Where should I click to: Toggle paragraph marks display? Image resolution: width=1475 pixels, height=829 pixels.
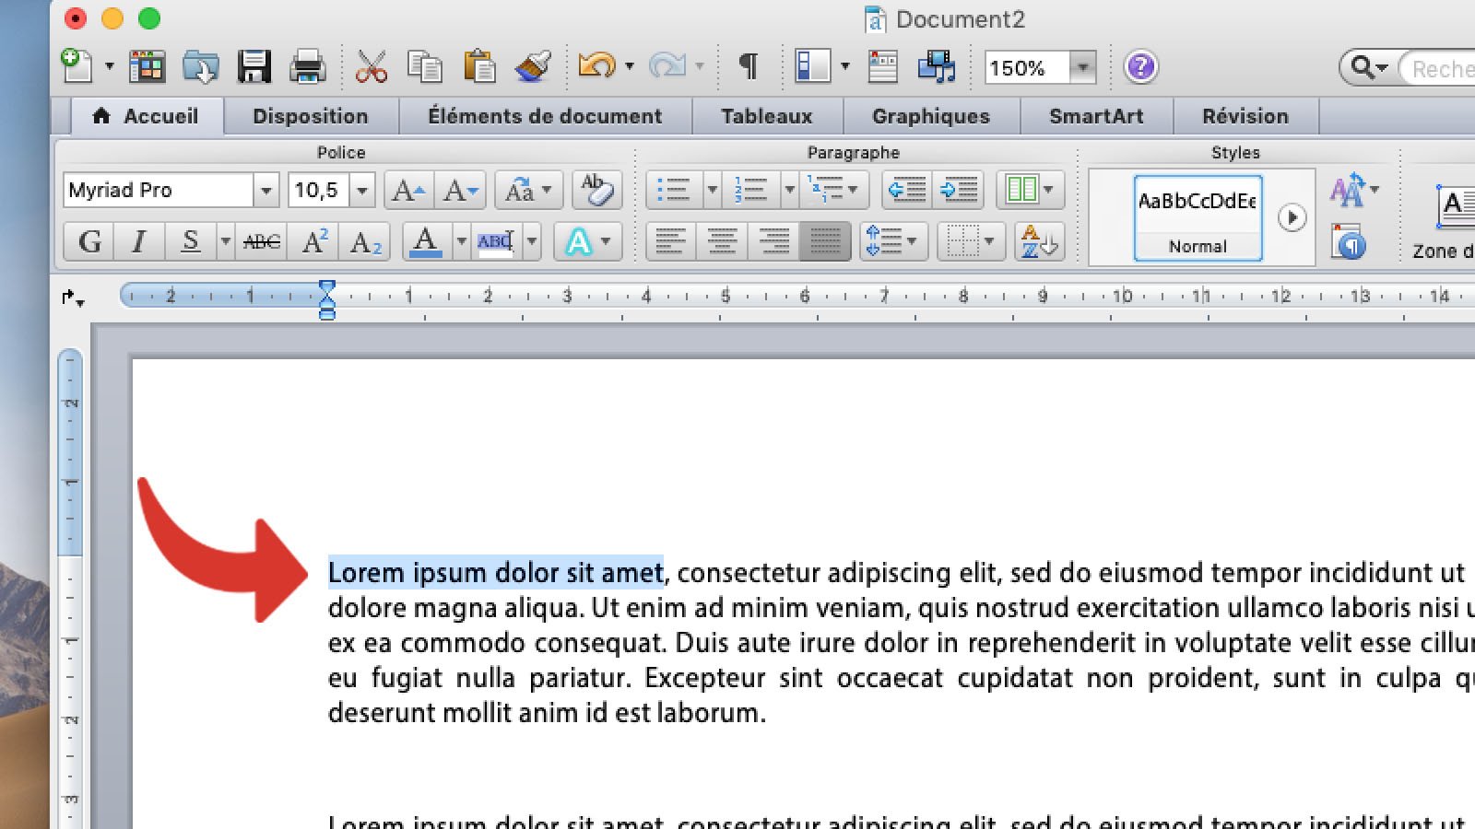pos(748,66)
